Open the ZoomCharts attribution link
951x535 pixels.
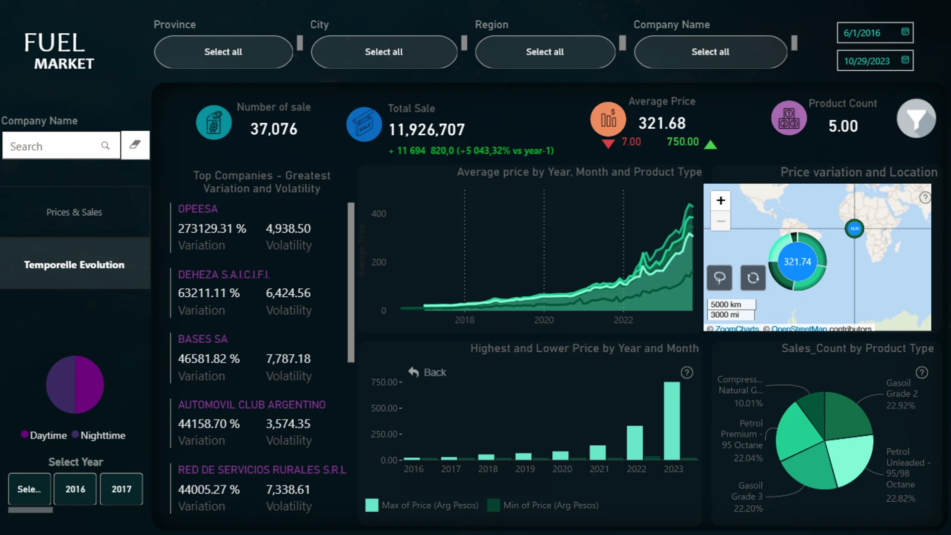point(737,328)
